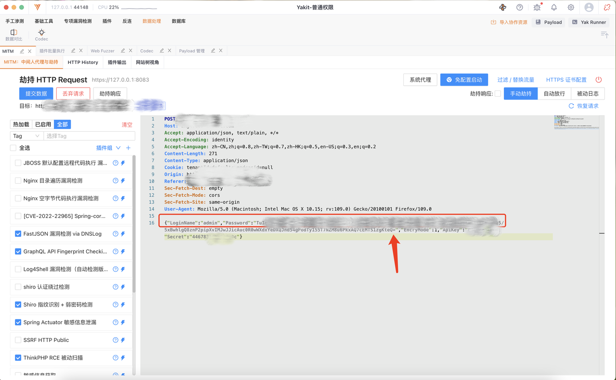Click the notification bell icon

click(554, 7)
